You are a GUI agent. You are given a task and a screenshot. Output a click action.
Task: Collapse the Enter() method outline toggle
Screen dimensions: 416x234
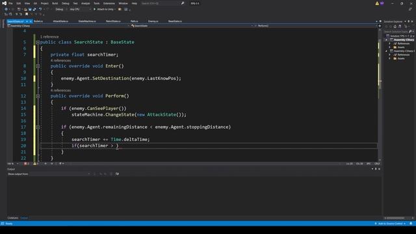click(x=38, y=66)
